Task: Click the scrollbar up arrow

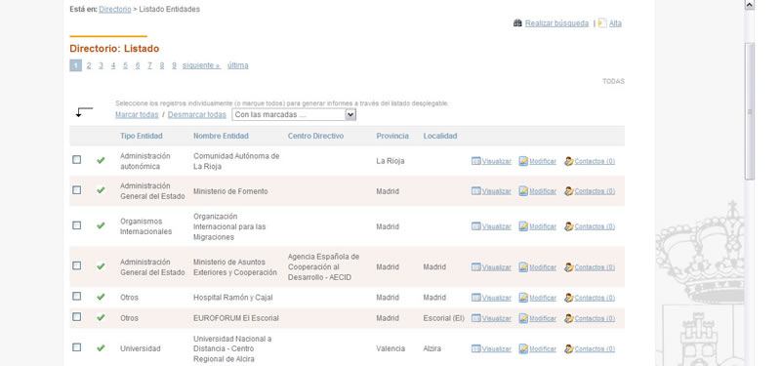Action: [750, 5]
